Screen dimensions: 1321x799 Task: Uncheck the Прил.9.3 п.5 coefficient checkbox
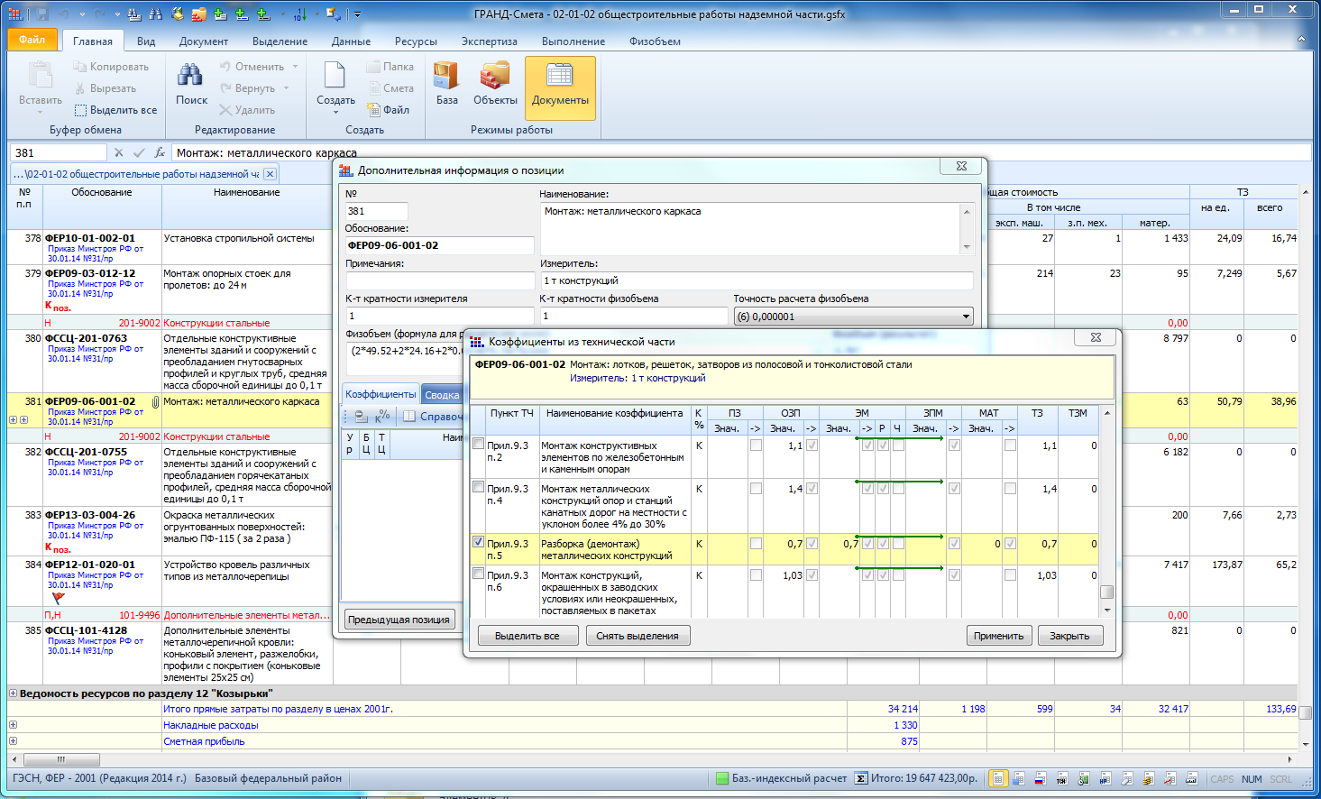click(479, 542)
